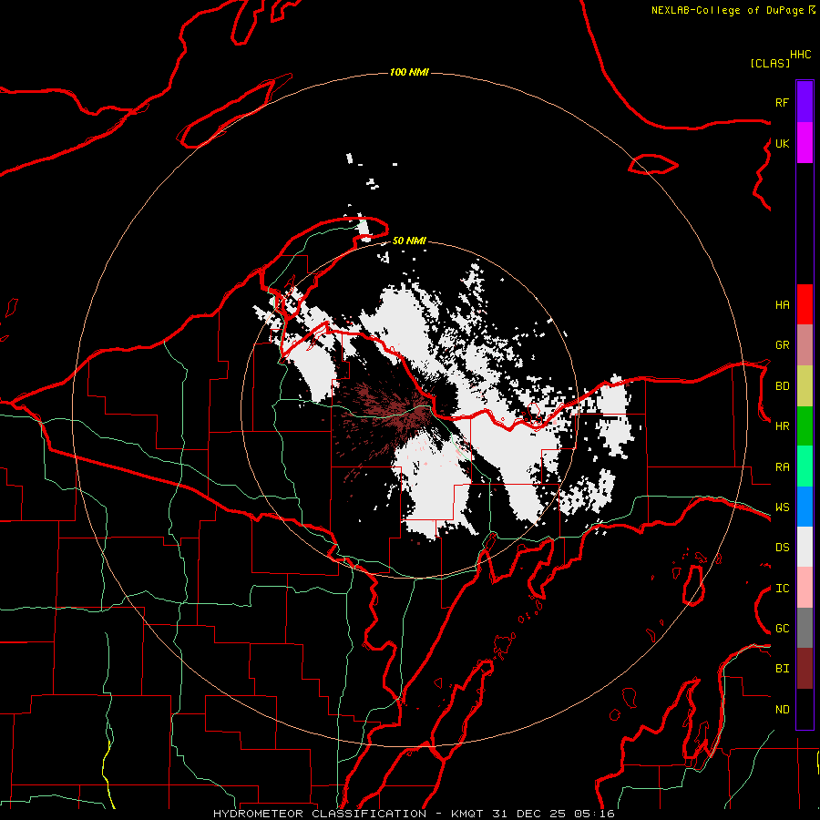The width and height of the screenshot is (820, 820).
Task: Click the gray GC legend color swatch
Action: [x=805, y=628]
